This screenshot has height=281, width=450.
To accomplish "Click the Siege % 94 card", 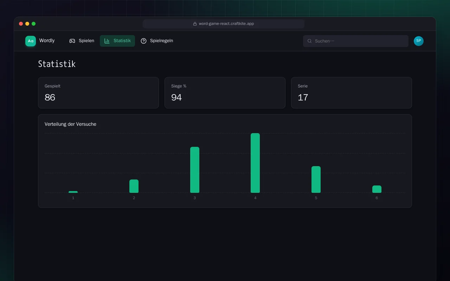I will 225,93.
